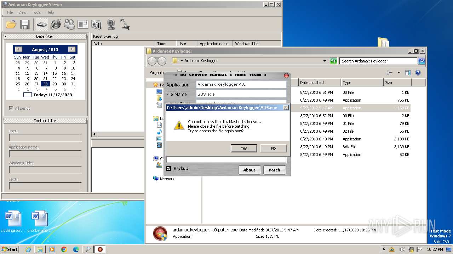453x254 pixels.
Task: Open the File menu in Keylogger Viewer
Action: click(10, 12)
